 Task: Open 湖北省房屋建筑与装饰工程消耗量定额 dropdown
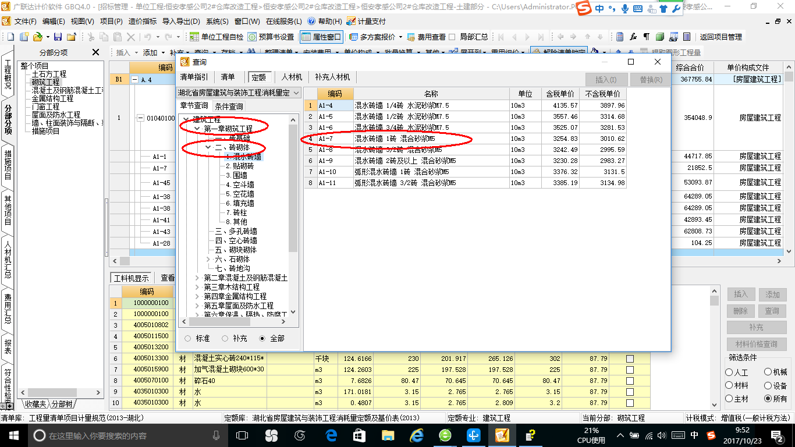pyautogui.click(x=239, y=93)
